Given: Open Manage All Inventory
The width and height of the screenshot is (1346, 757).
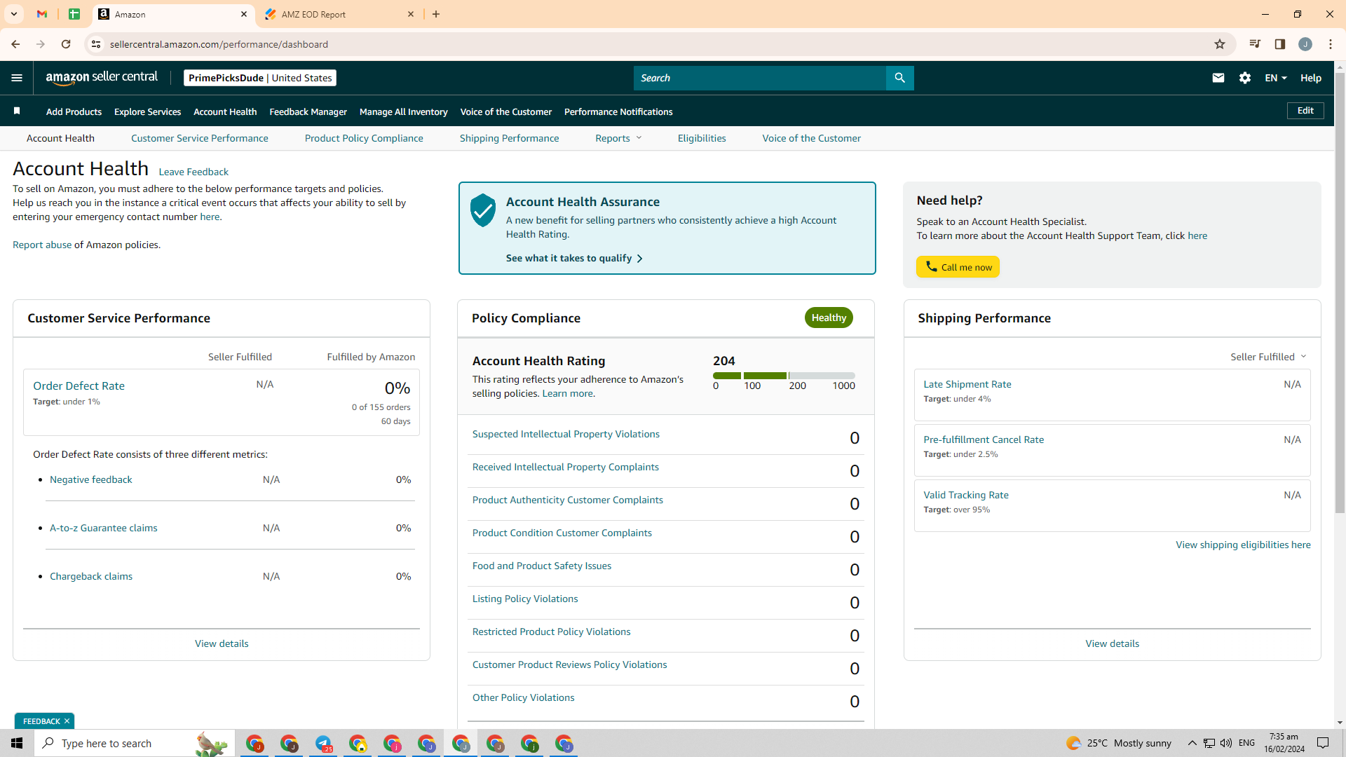Looking at the screenshot, I should tap(403, 111).
